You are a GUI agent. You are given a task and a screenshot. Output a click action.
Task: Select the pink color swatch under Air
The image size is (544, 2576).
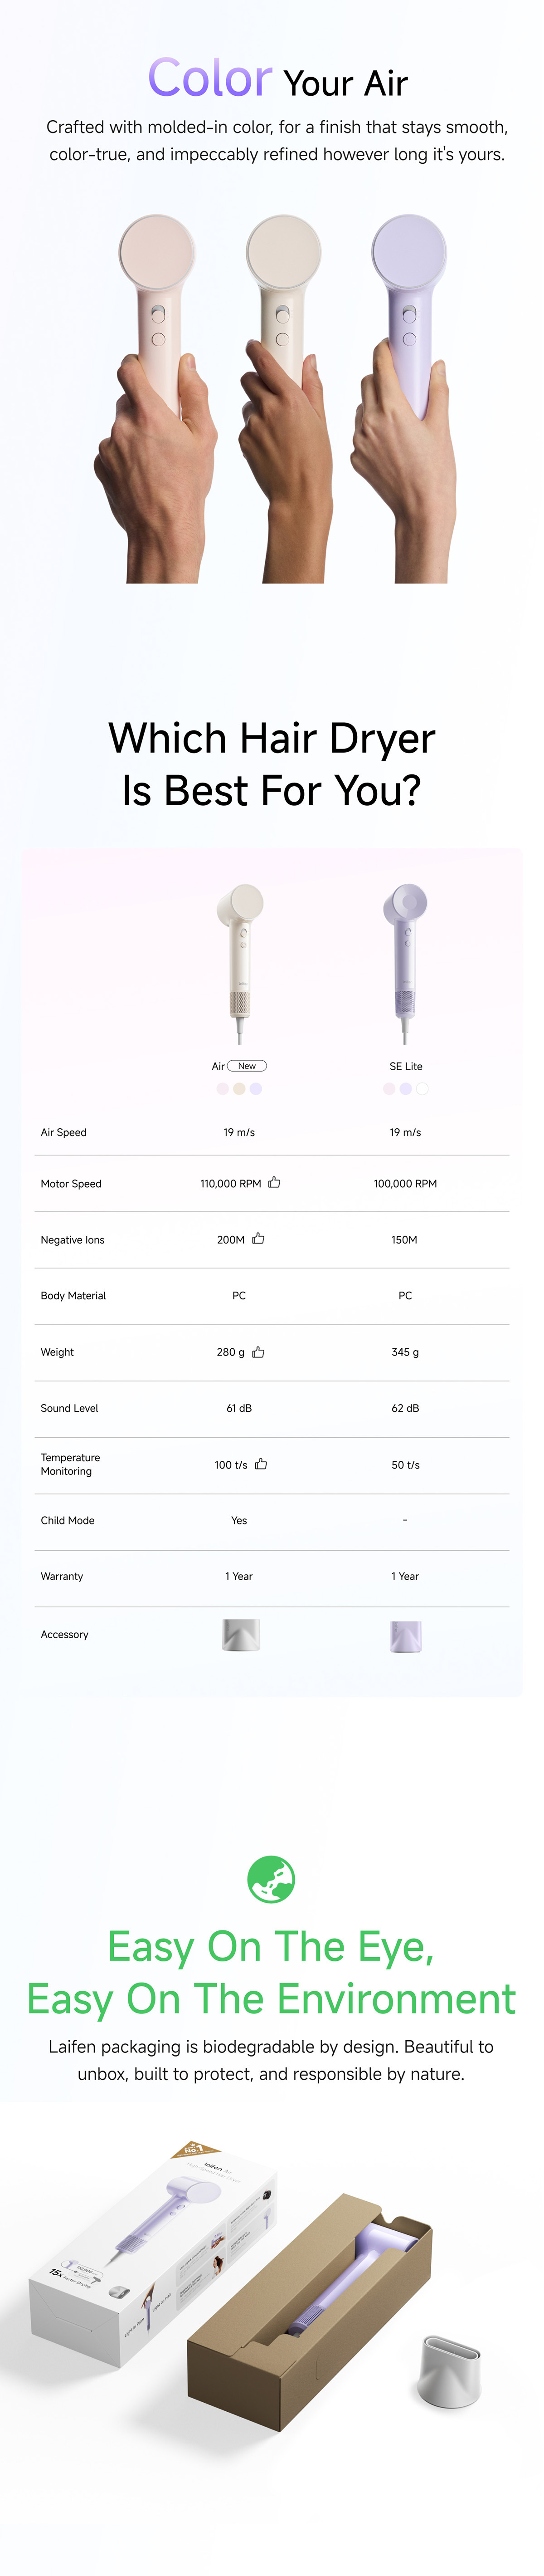(x=223, y=1088)
